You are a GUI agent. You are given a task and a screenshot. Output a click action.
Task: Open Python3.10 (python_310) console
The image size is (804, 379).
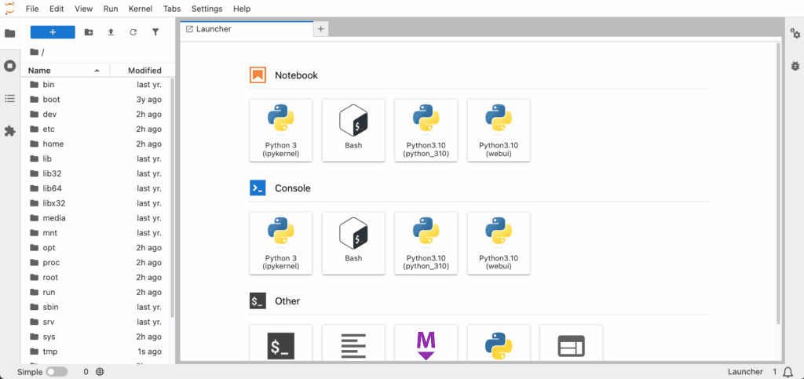coord(426,243)
